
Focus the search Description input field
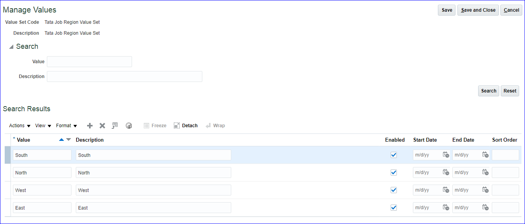(124, 76)
